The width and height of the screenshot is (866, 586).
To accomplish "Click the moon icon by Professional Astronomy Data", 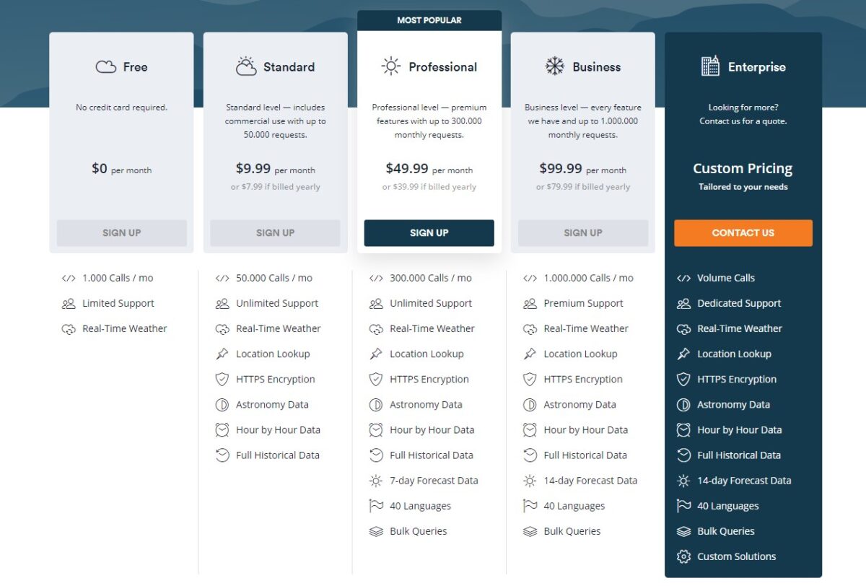I will click(376, 405).
